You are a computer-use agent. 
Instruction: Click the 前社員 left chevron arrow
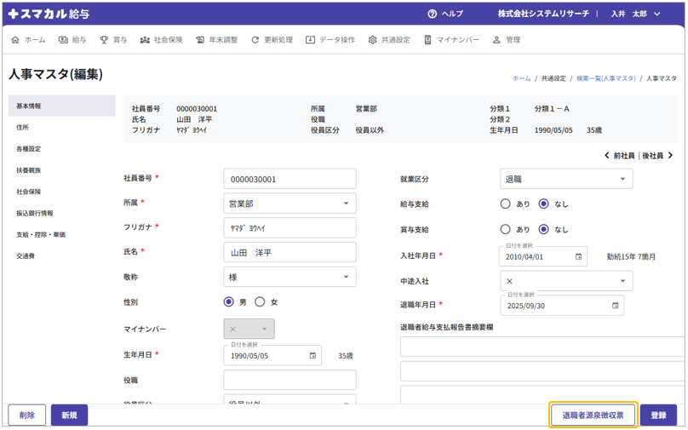(x=606, y=156)
